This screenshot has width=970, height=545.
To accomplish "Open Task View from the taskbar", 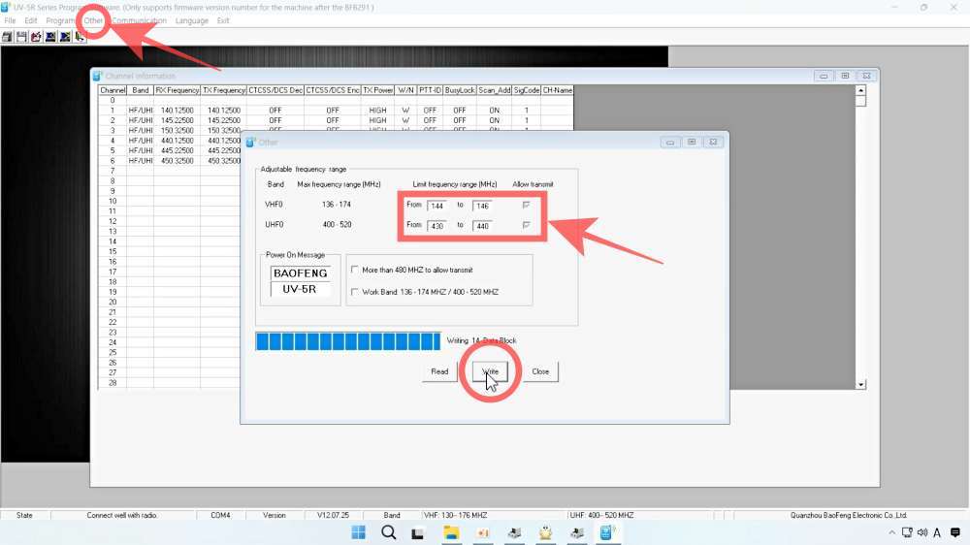I will pos(418,532).
